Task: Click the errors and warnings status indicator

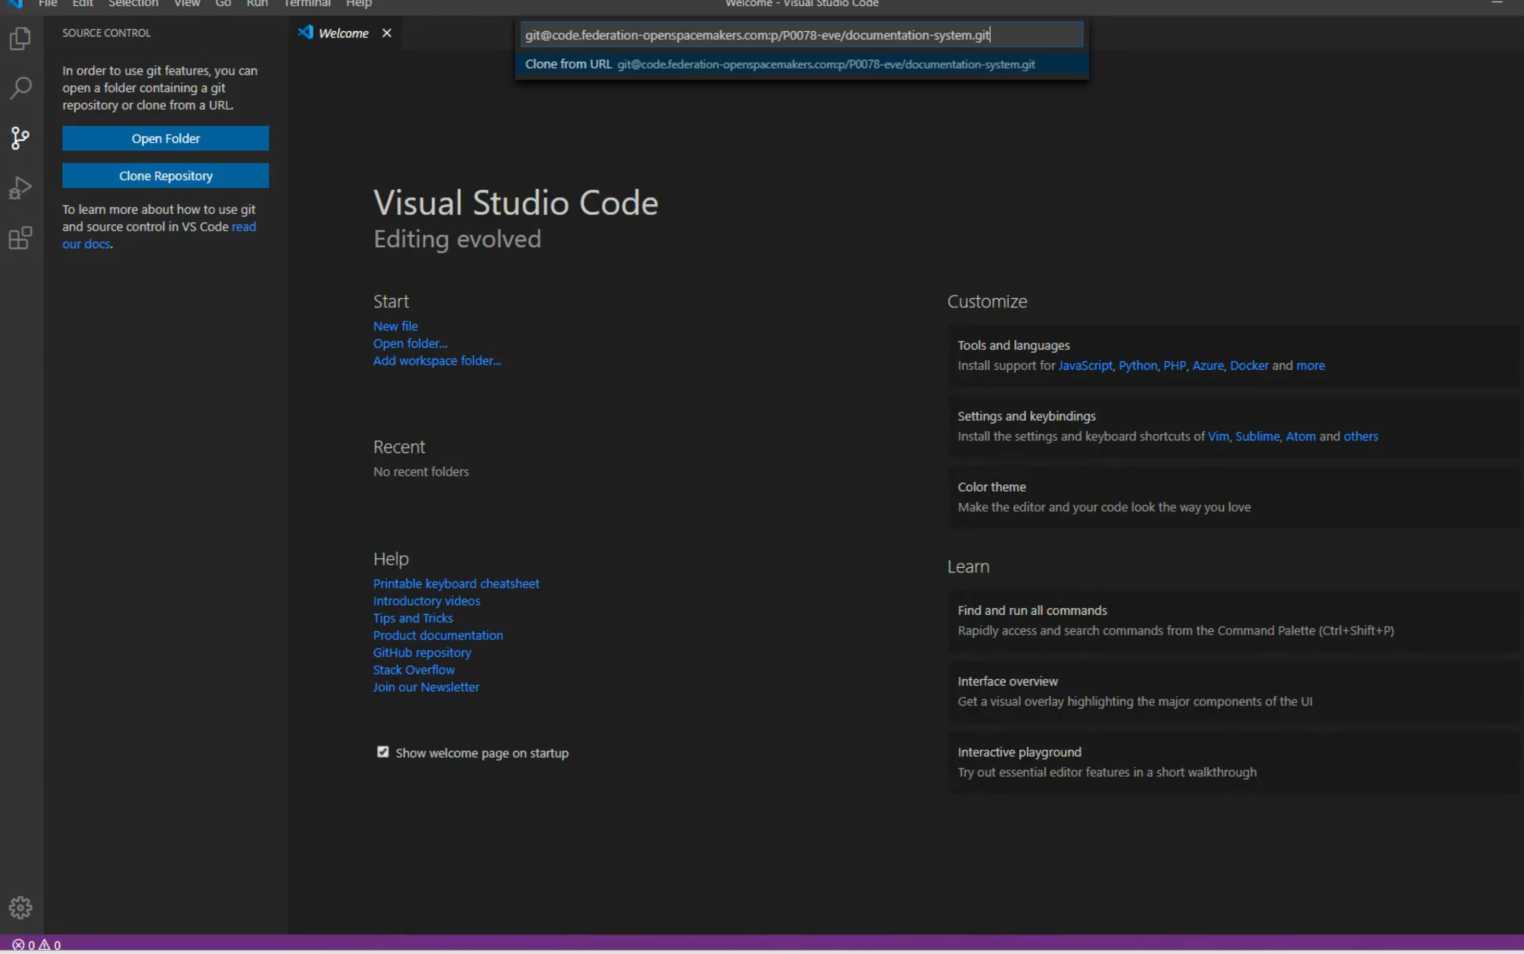Action: (x=36, y=945)
